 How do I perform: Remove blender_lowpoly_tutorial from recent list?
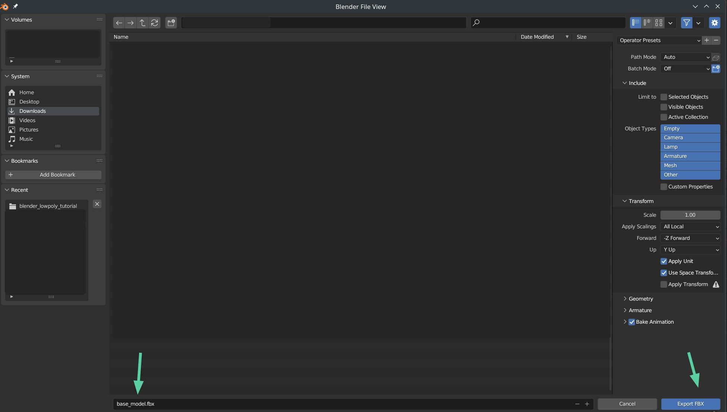(97, 204)
